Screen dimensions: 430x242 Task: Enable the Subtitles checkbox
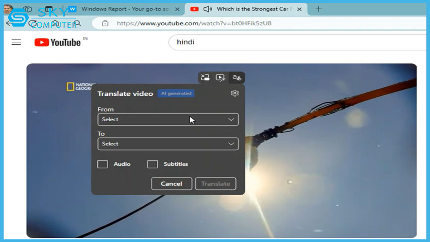pyautogui.click(x=153, y=164)
